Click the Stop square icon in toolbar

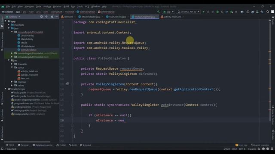[236, 12]
